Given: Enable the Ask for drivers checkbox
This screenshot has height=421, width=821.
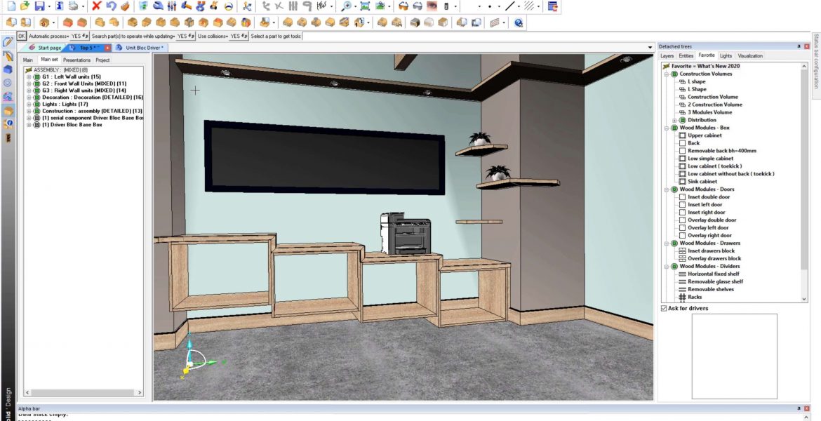Looking at the screenshot, I should tap(662, 308).
